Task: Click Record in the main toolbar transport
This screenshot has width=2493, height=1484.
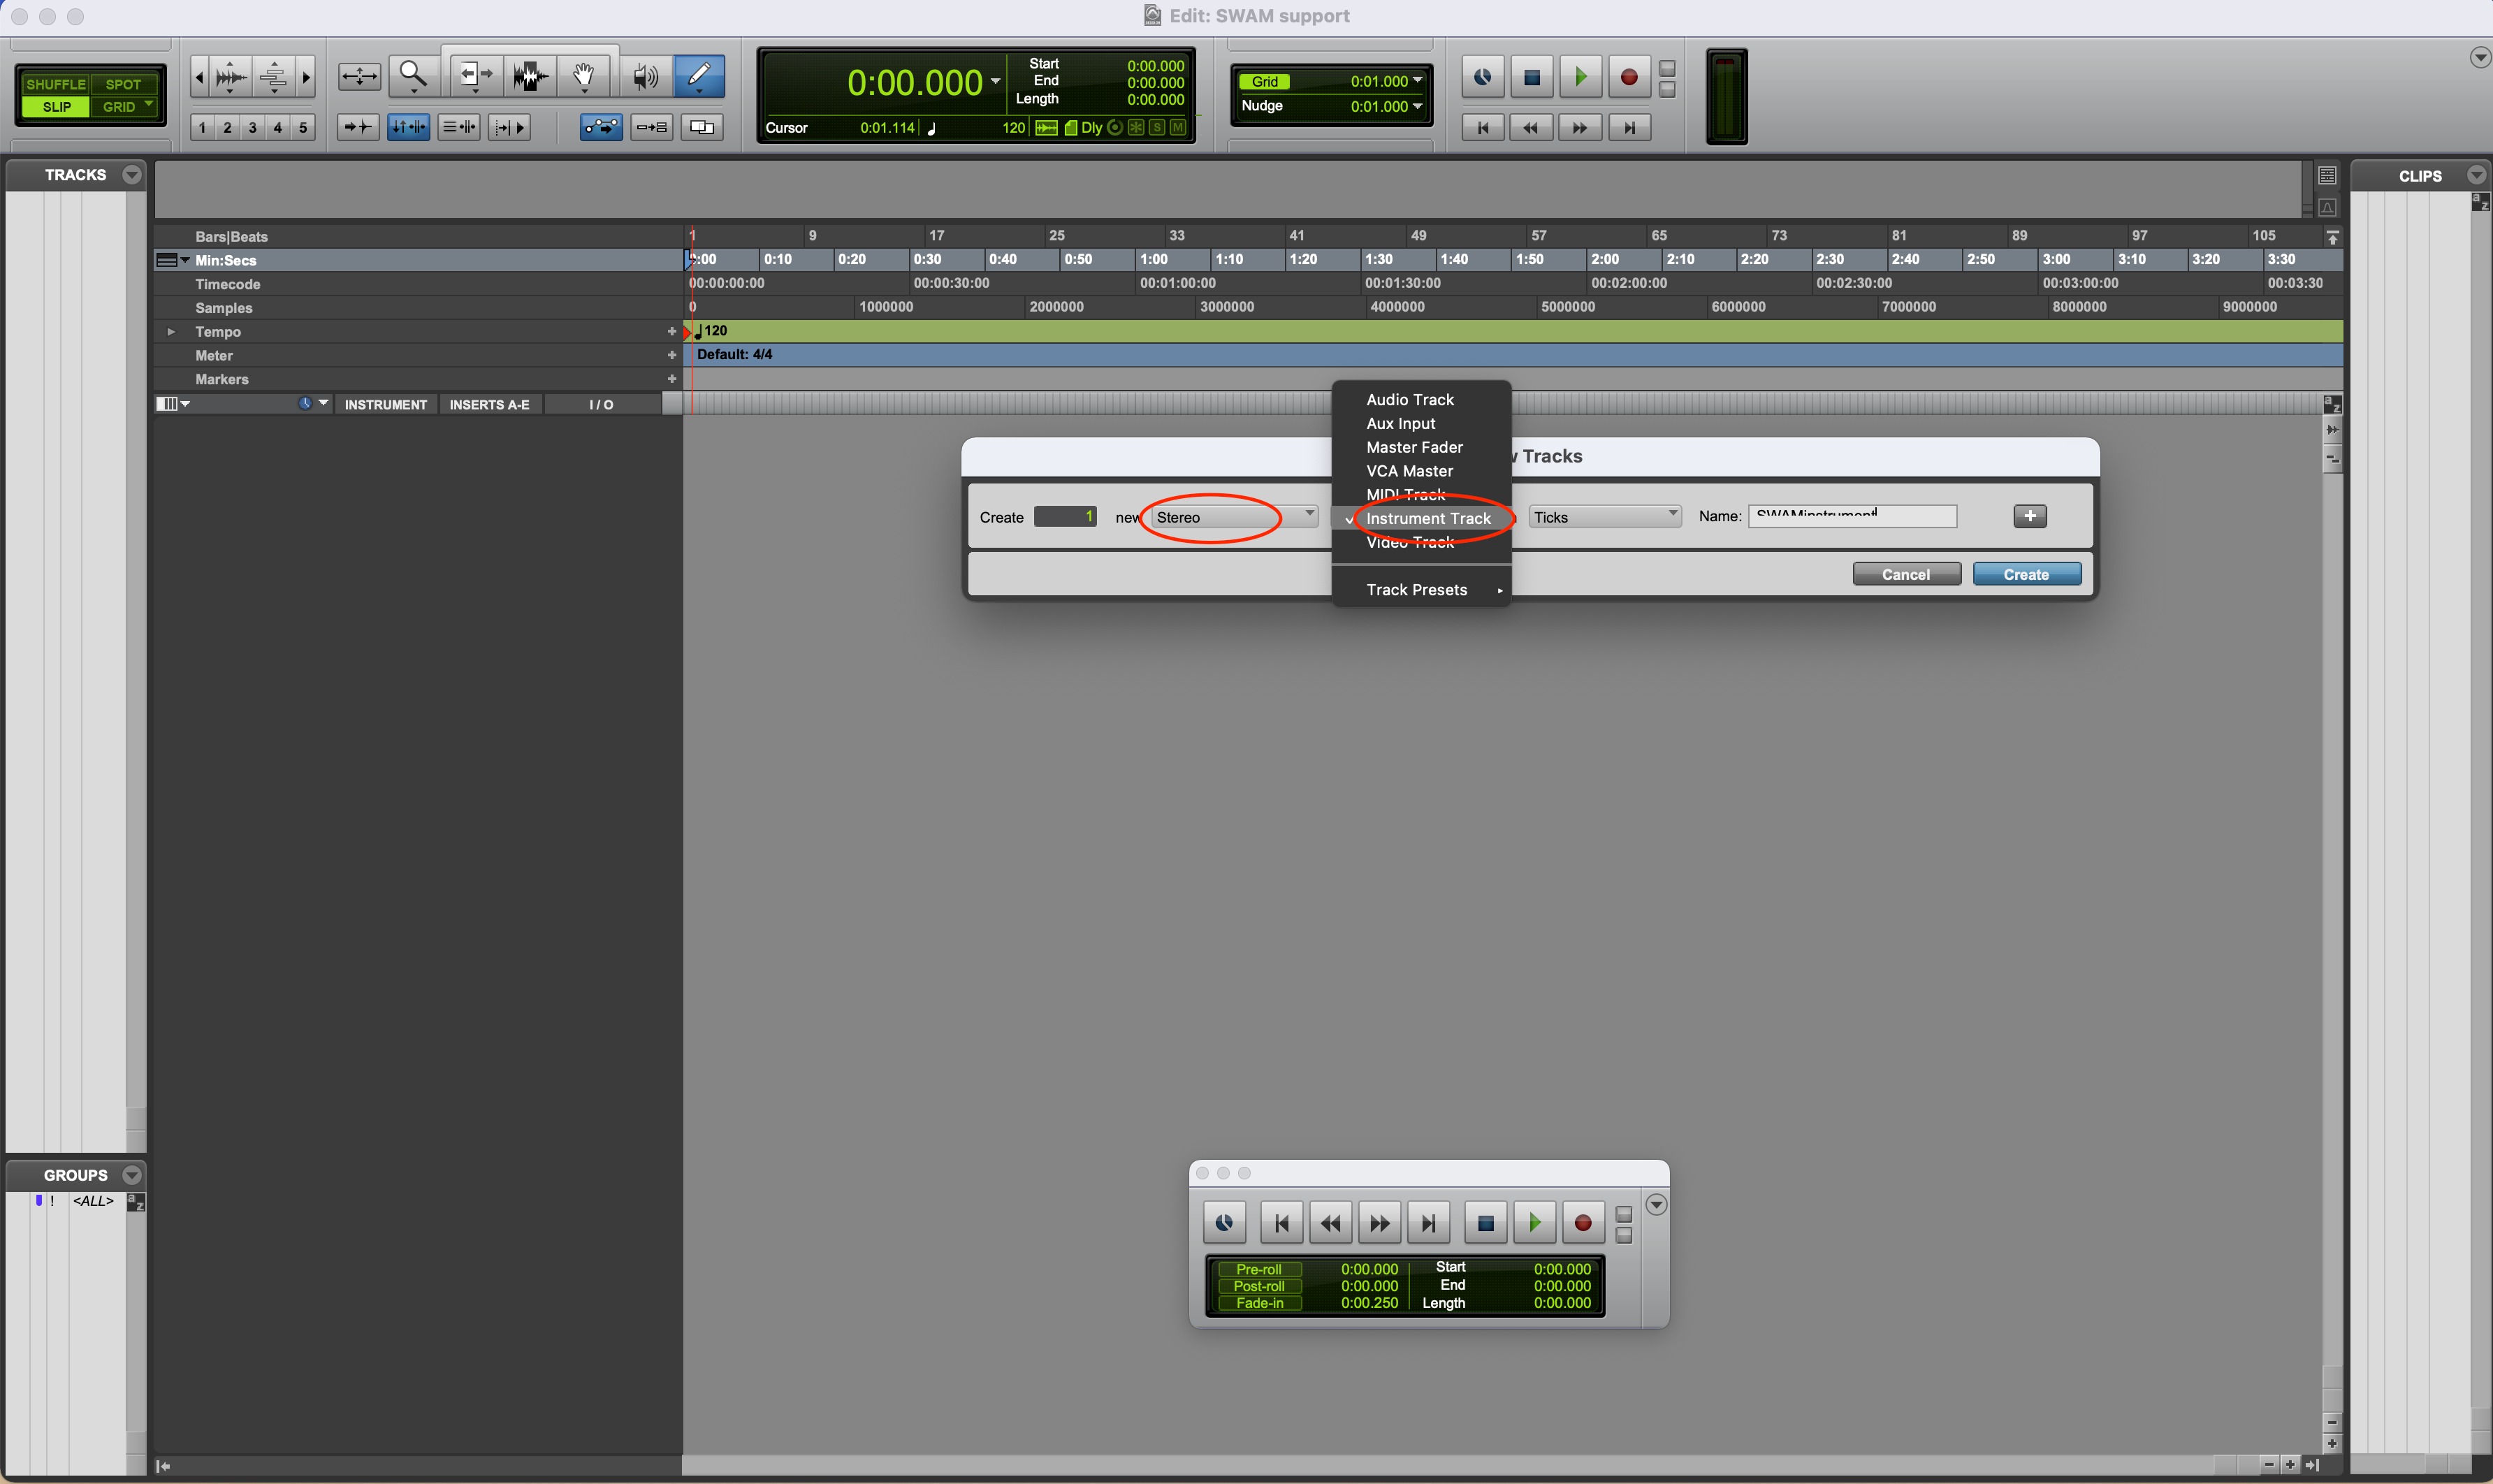Action: point(1629,77)
